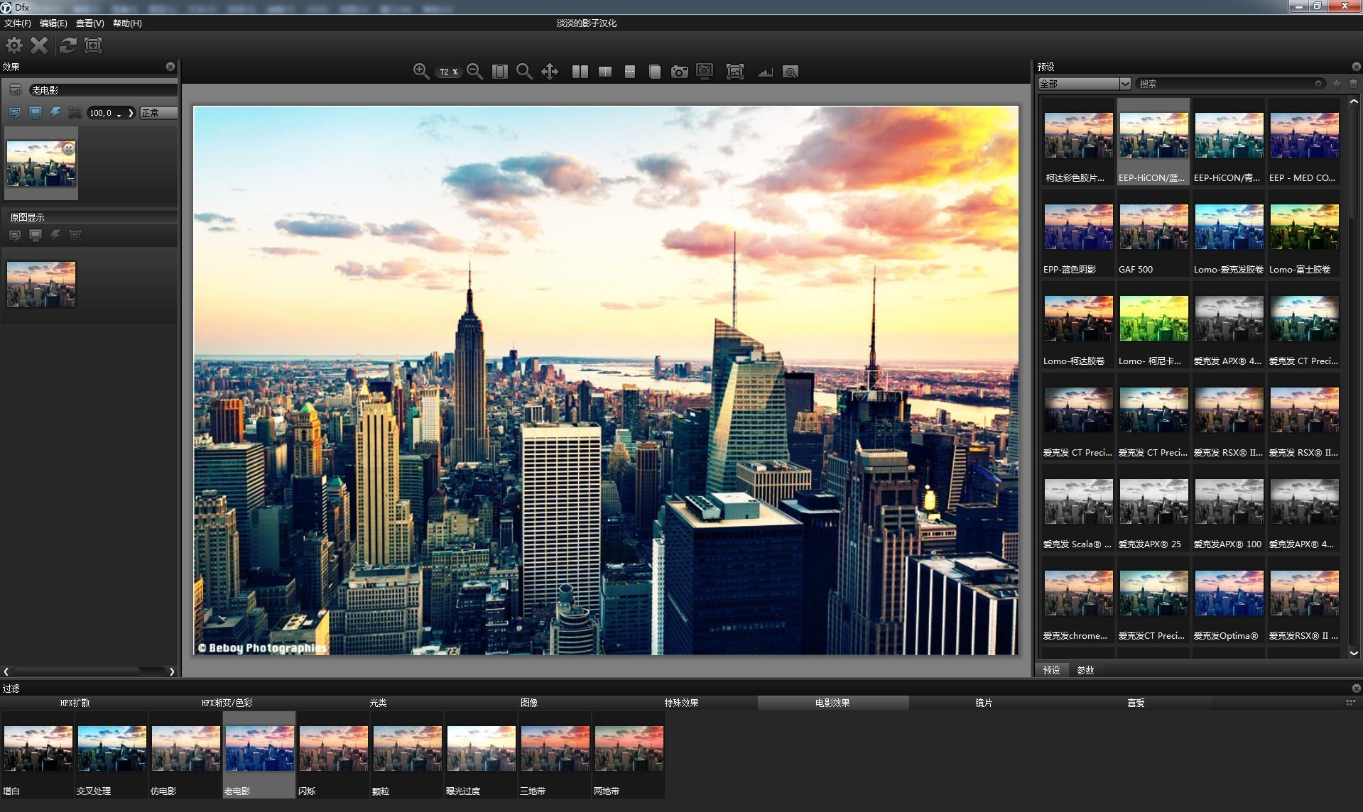The height and width of the screenshot is (812, 1363).
Task: Toggle the edit mask icon on 老电影 layer
Action: (15, 113)
